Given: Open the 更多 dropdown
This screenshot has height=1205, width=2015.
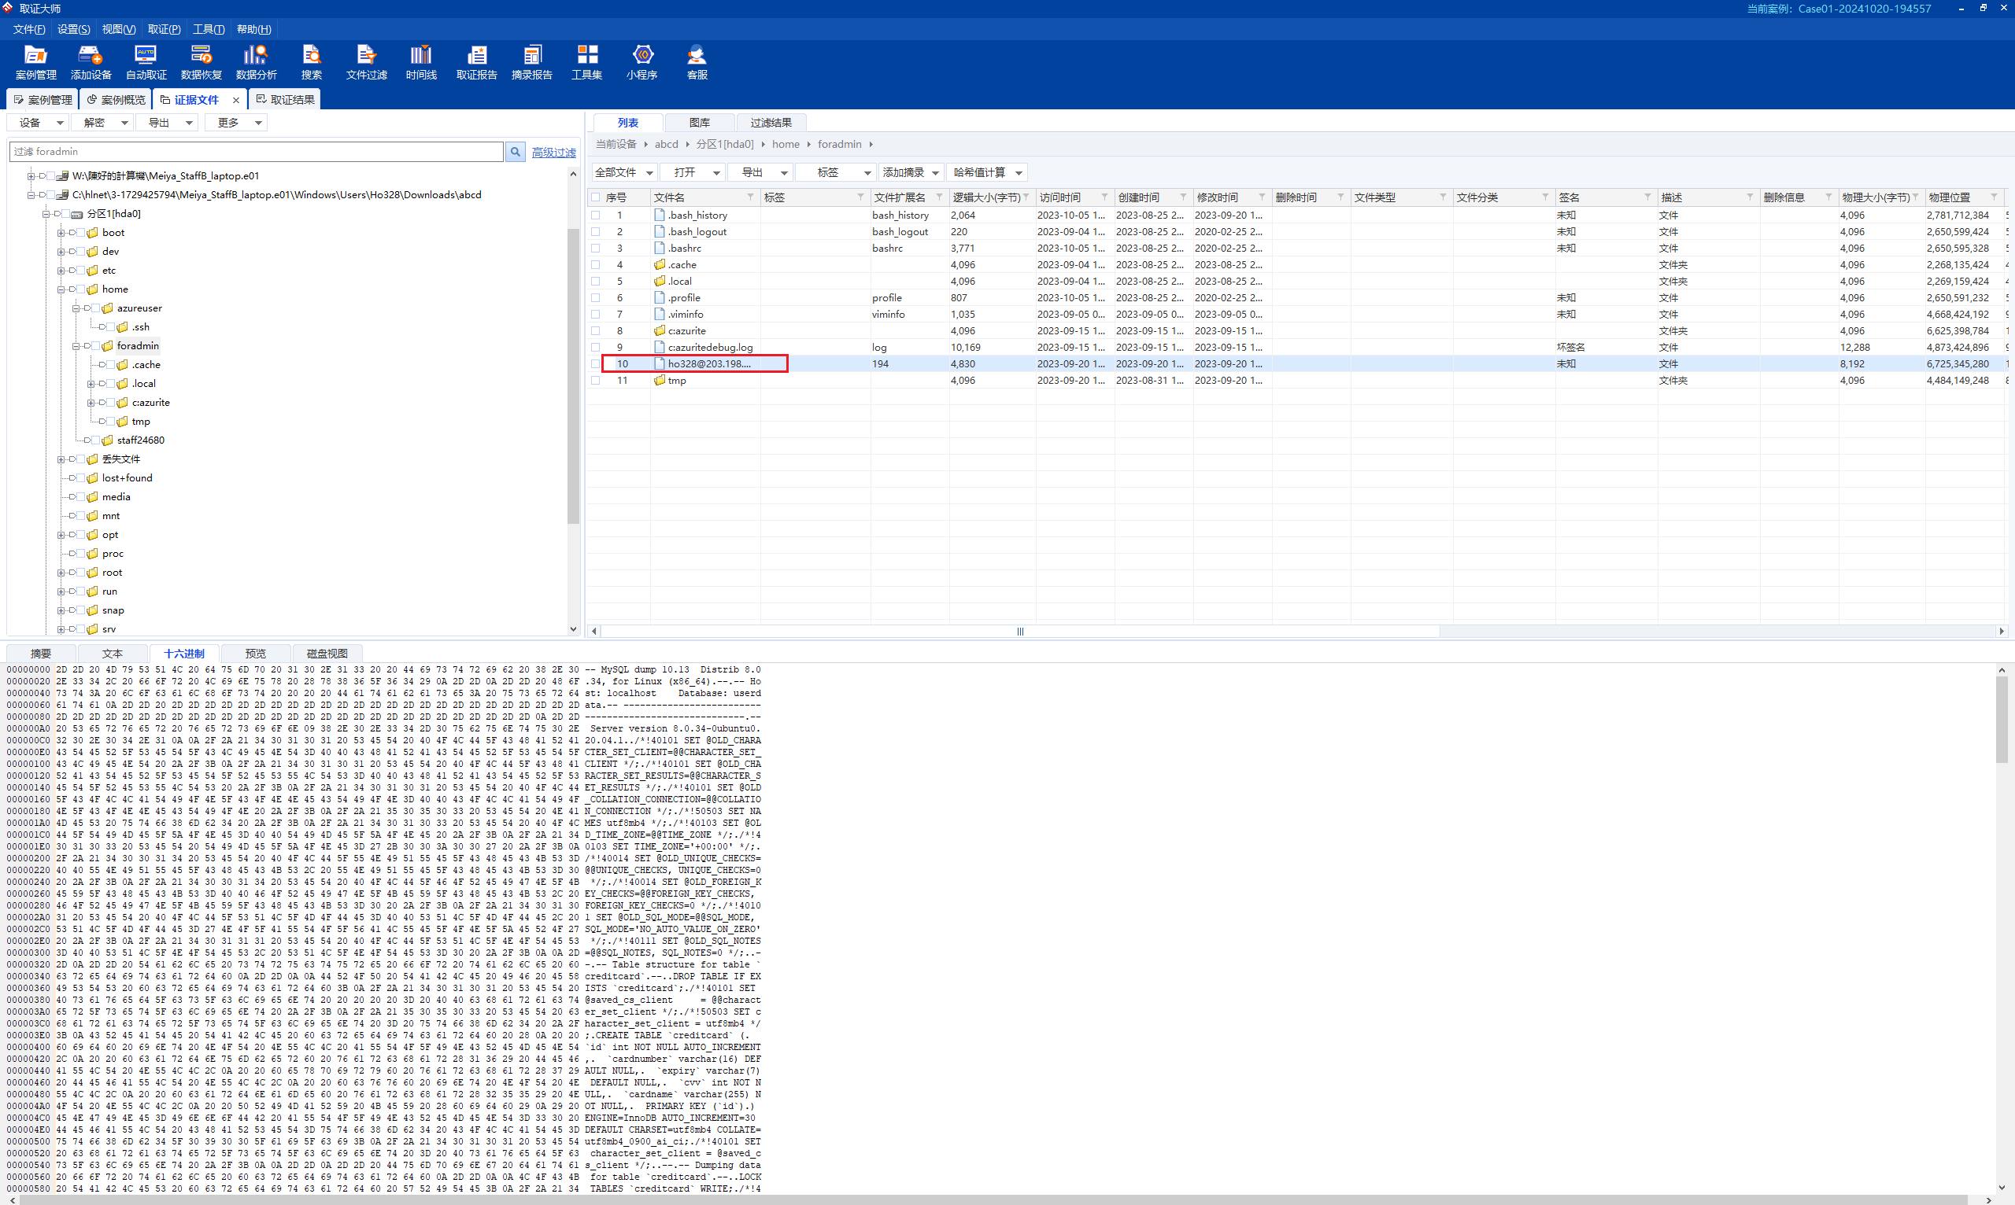Looking at the screenshot, I should 235,123.
